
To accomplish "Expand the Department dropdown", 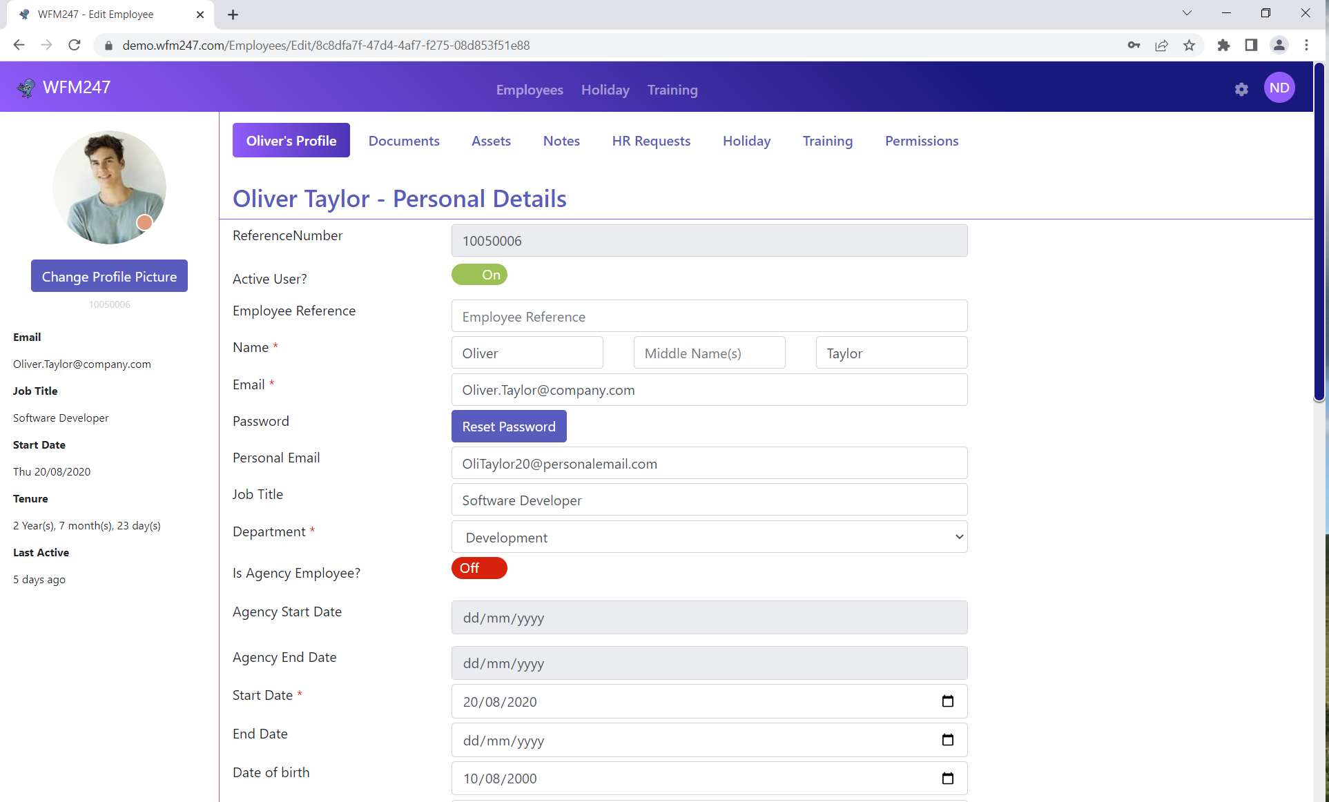I will pos(709,537).
